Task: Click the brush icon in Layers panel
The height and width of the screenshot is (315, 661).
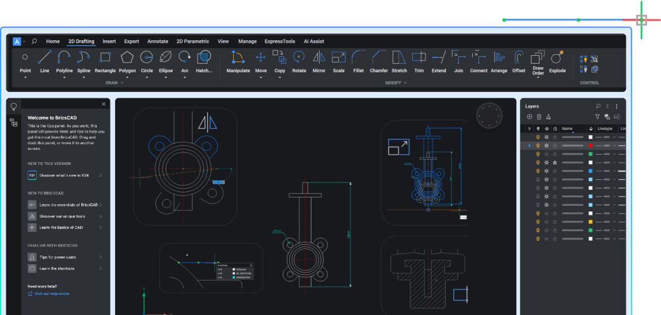Action: coord(549,117)
